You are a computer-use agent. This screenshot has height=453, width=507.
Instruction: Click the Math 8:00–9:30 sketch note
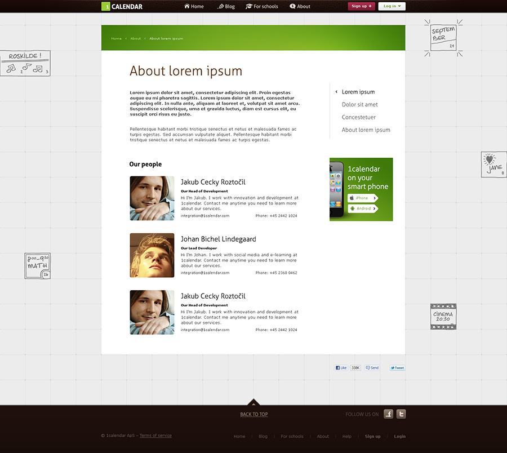point(38,265)
